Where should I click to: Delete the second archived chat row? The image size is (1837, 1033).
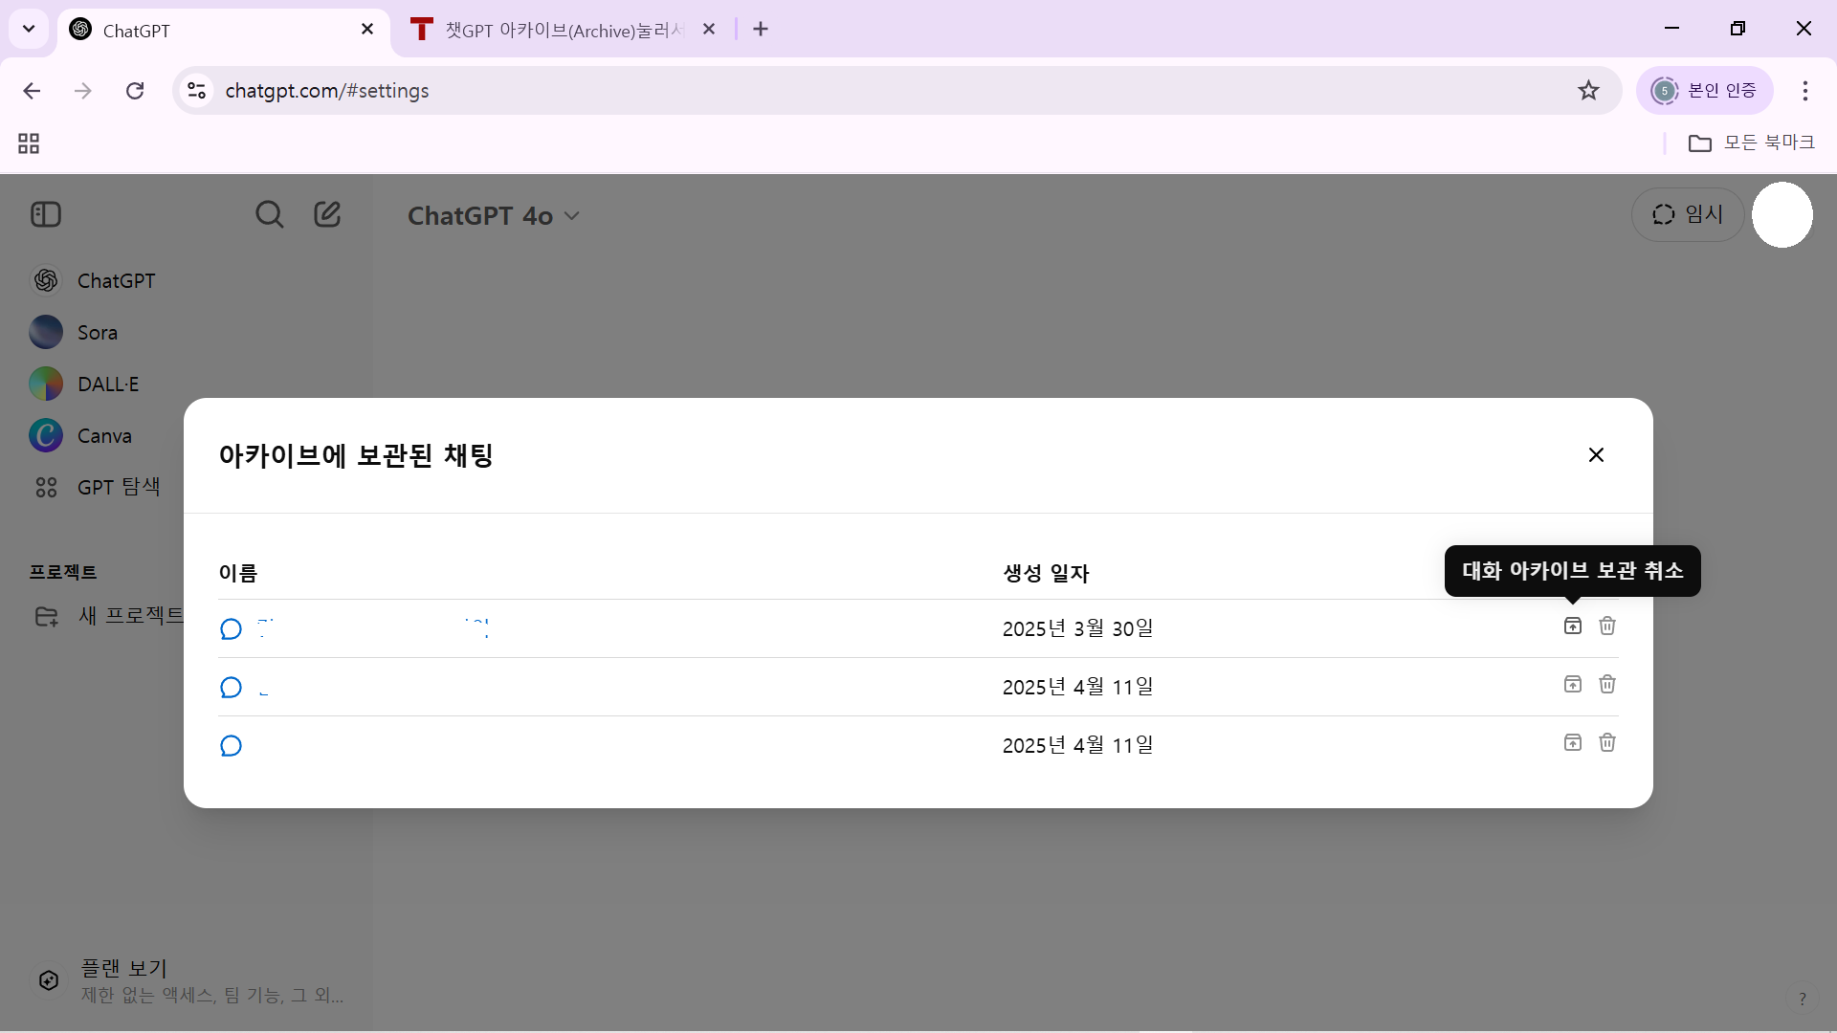pyautogui.click(x=1607, y=685)
